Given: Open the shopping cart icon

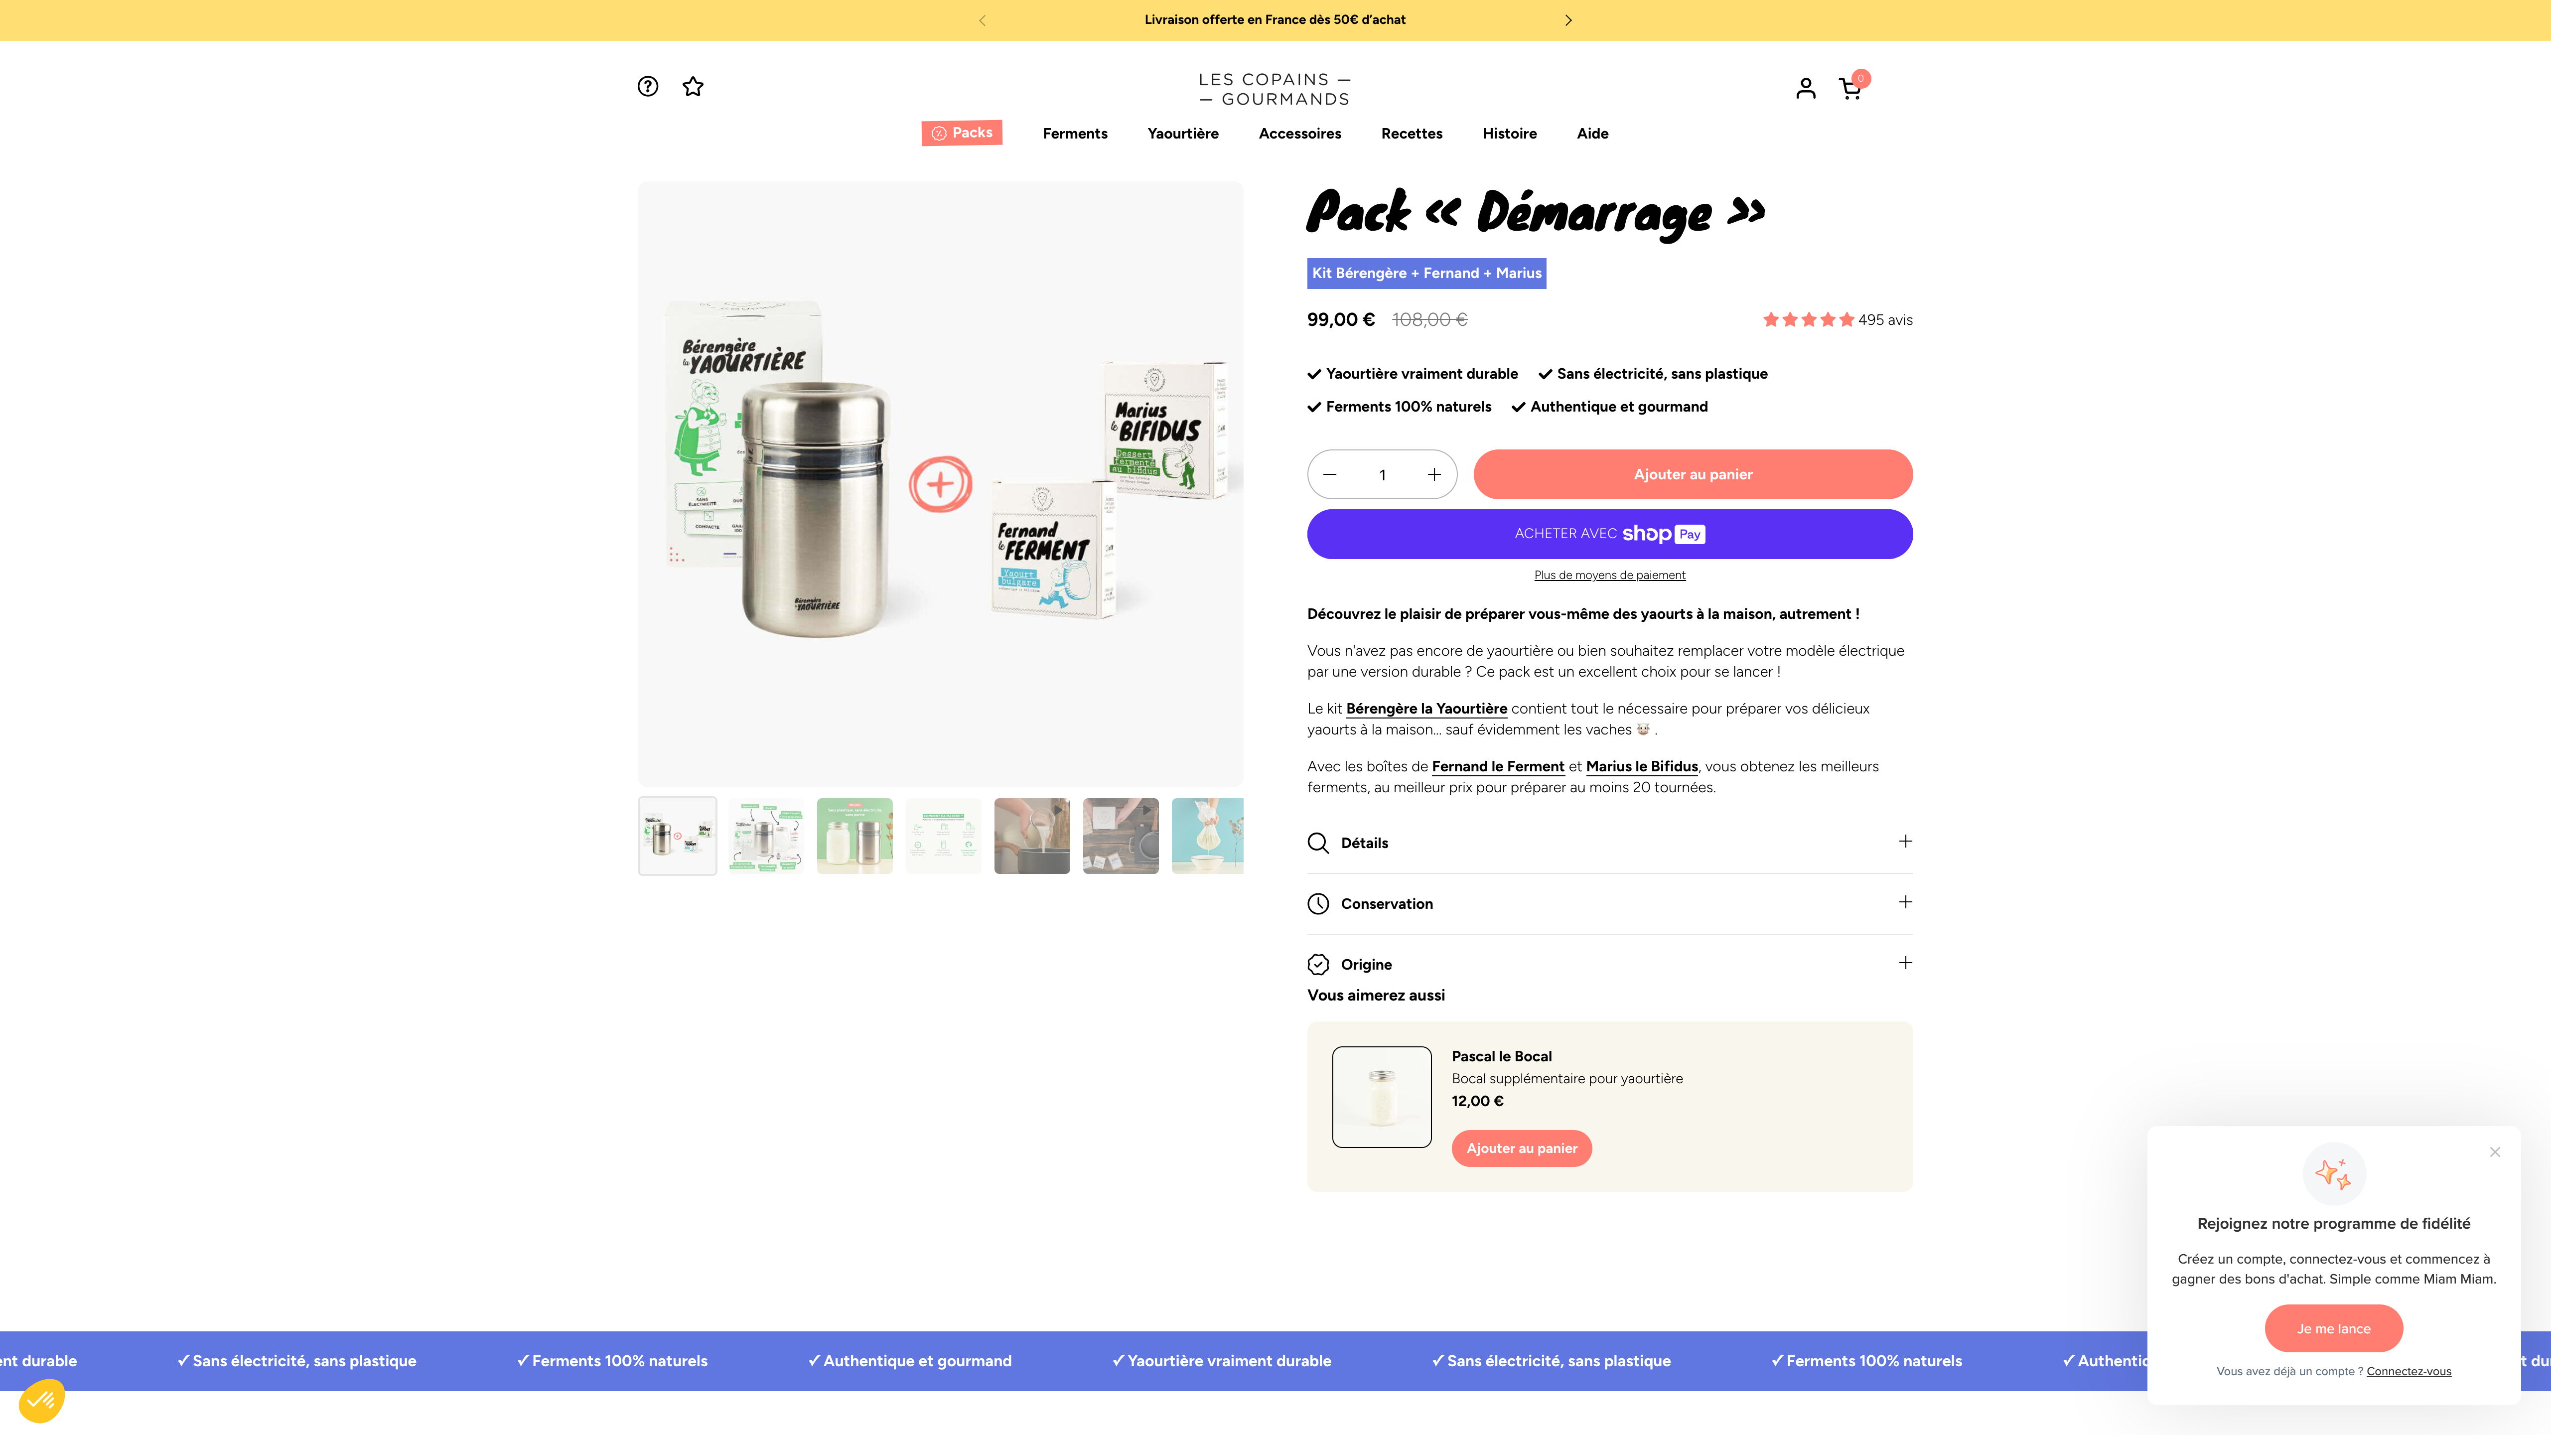Looking at the screenshot, I should [1849, 89].
